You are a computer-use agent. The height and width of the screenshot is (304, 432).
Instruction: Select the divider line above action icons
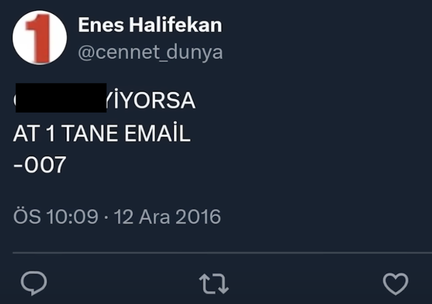(x=222, y=252)
